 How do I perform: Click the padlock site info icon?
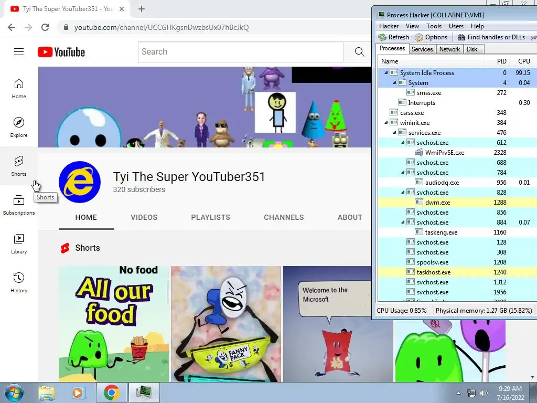point(66,27)
